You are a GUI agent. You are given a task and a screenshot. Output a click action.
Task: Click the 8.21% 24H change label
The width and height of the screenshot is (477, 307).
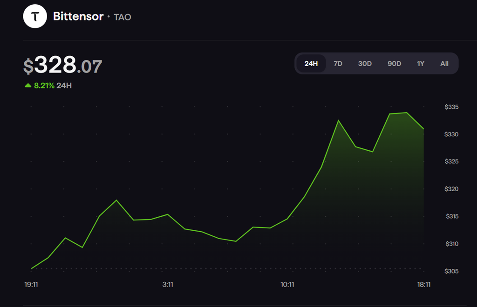pyautogui.click(x=53, y=86)
